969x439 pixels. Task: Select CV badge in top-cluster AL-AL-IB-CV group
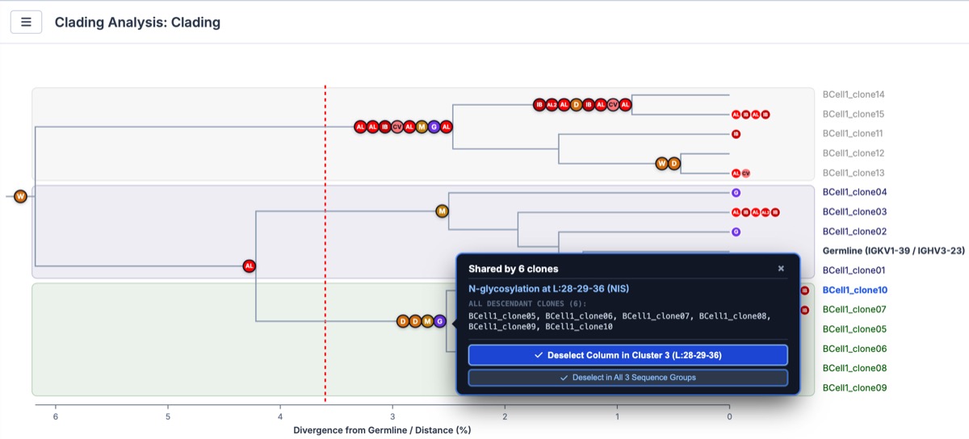click(x=397, y=127)
